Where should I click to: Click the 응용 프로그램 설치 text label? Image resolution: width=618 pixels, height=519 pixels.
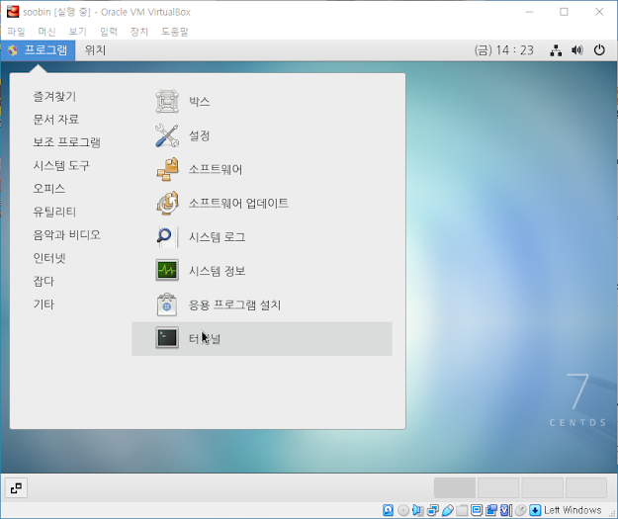pyautogui.click(x=234, y=304)
